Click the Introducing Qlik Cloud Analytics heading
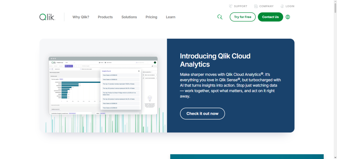 [x=215, y=60]
